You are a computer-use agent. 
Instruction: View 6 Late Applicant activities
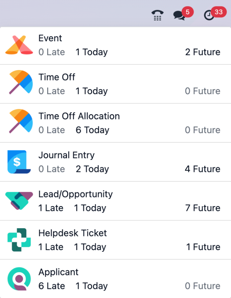(52, 286)
